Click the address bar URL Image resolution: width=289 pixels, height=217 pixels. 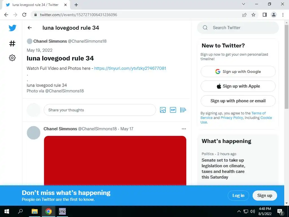coord(78,15)
